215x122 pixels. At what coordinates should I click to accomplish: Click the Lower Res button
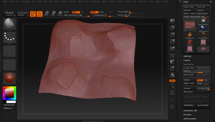pyautogui.click(x=189, y=68)
